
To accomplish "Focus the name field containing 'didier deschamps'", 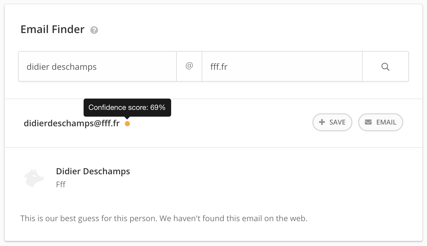I will [97, 67].
